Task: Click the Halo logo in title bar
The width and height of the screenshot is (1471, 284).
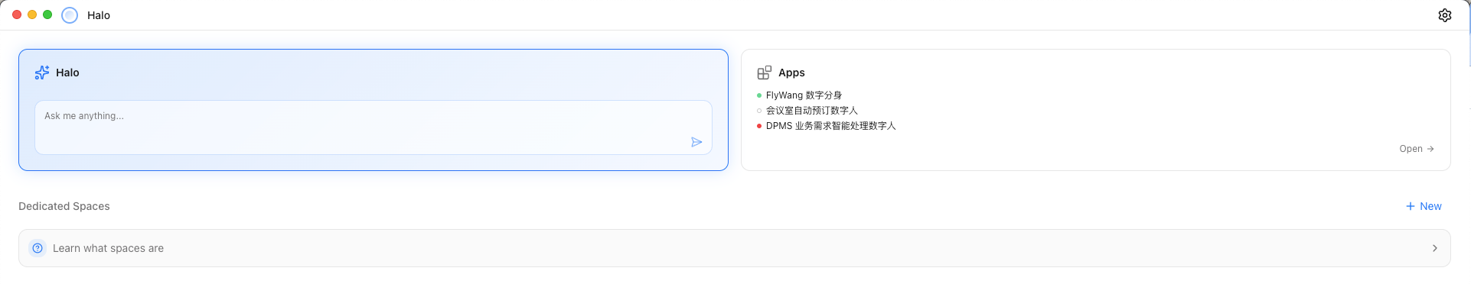Action: point(70,15)
